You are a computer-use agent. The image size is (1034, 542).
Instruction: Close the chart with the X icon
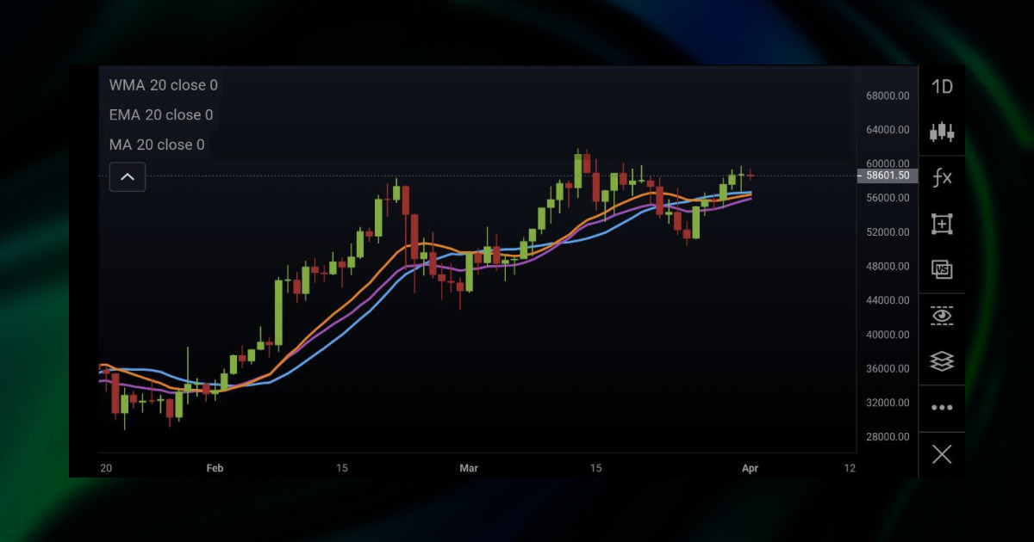[942, 454]
